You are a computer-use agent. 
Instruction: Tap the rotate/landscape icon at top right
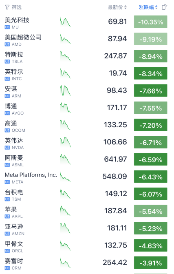tap(164, 7)
